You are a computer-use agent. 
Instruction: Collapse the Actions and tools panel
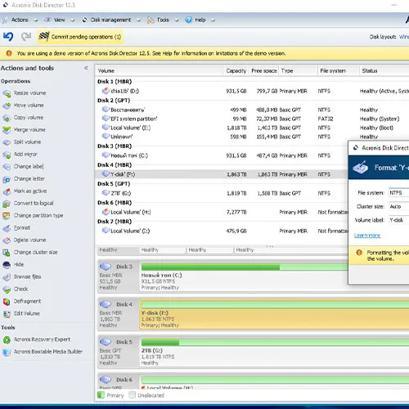(x=86, y=68)
